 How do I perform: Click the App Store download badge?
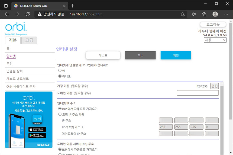[37, 129]
